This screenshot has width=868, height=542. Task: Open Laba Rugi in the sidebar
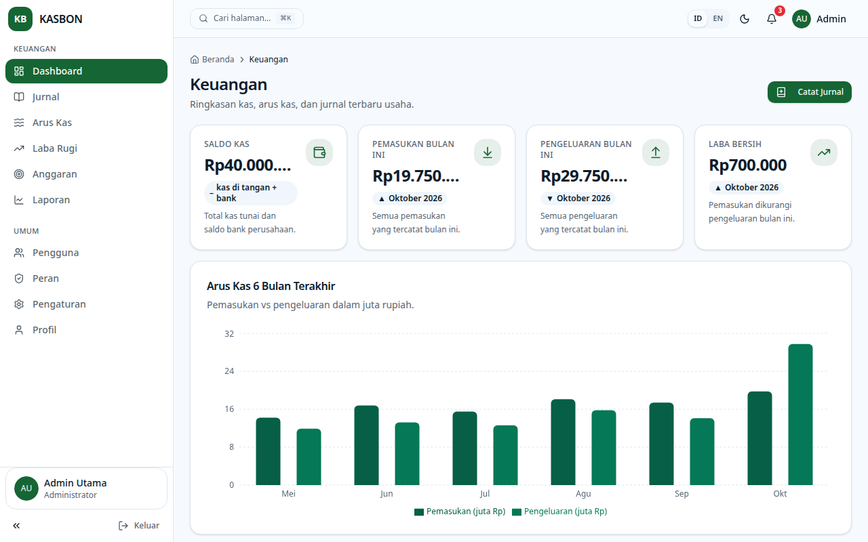(x=86, y=148)
